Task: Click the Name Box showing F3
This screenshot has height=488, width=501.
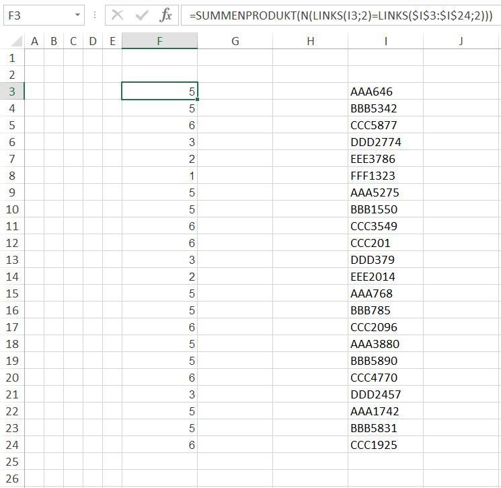Action: pyautogui.click(x=44, y=15)
